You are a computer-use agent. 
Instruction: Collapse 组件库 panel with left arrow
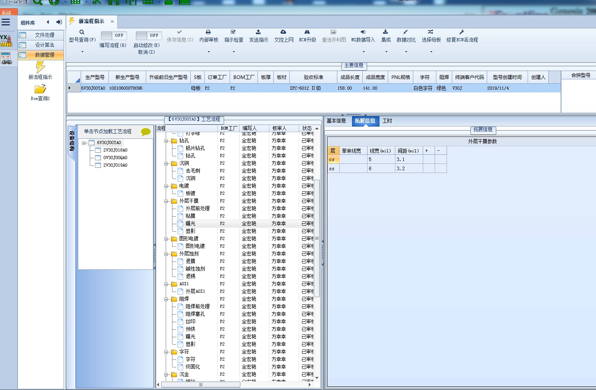pyautogui.click(x=48, y=22)
